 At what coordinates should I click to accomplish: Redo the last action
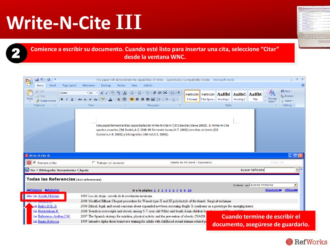49,79
